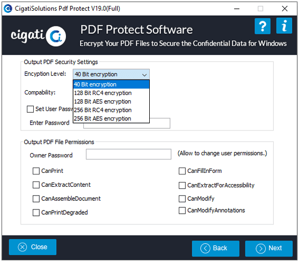Close window using title bar X
Image resolution: width=299 pixels, height=262 pixels.
285,9
